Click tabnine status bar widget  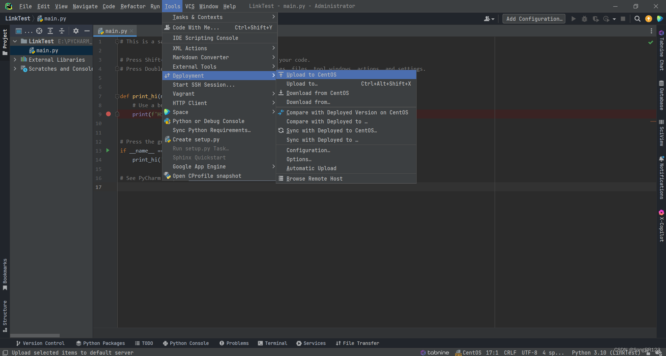click(x=435, y=353)
